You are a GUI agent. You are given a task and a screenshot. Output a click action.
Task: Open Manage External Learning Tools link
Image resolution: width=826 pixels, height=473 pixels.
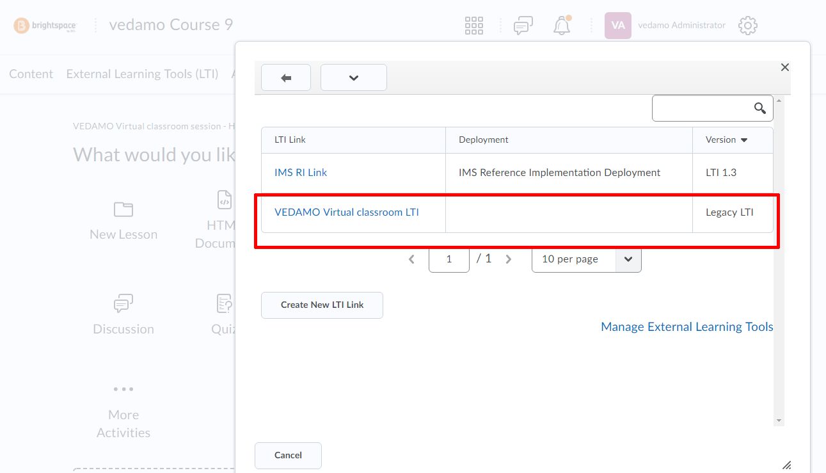(x=687, y=327)
